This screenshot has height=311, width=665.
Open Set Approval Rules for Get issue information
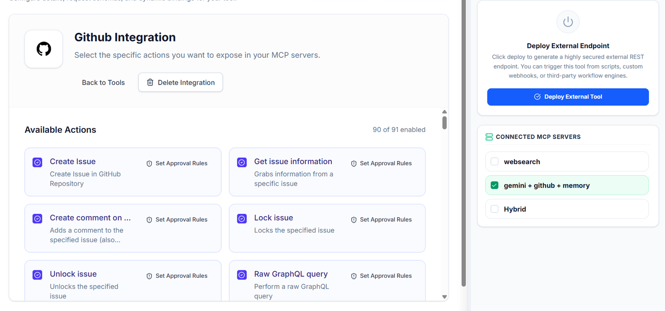pyautogui.click(x=382, y=163)
